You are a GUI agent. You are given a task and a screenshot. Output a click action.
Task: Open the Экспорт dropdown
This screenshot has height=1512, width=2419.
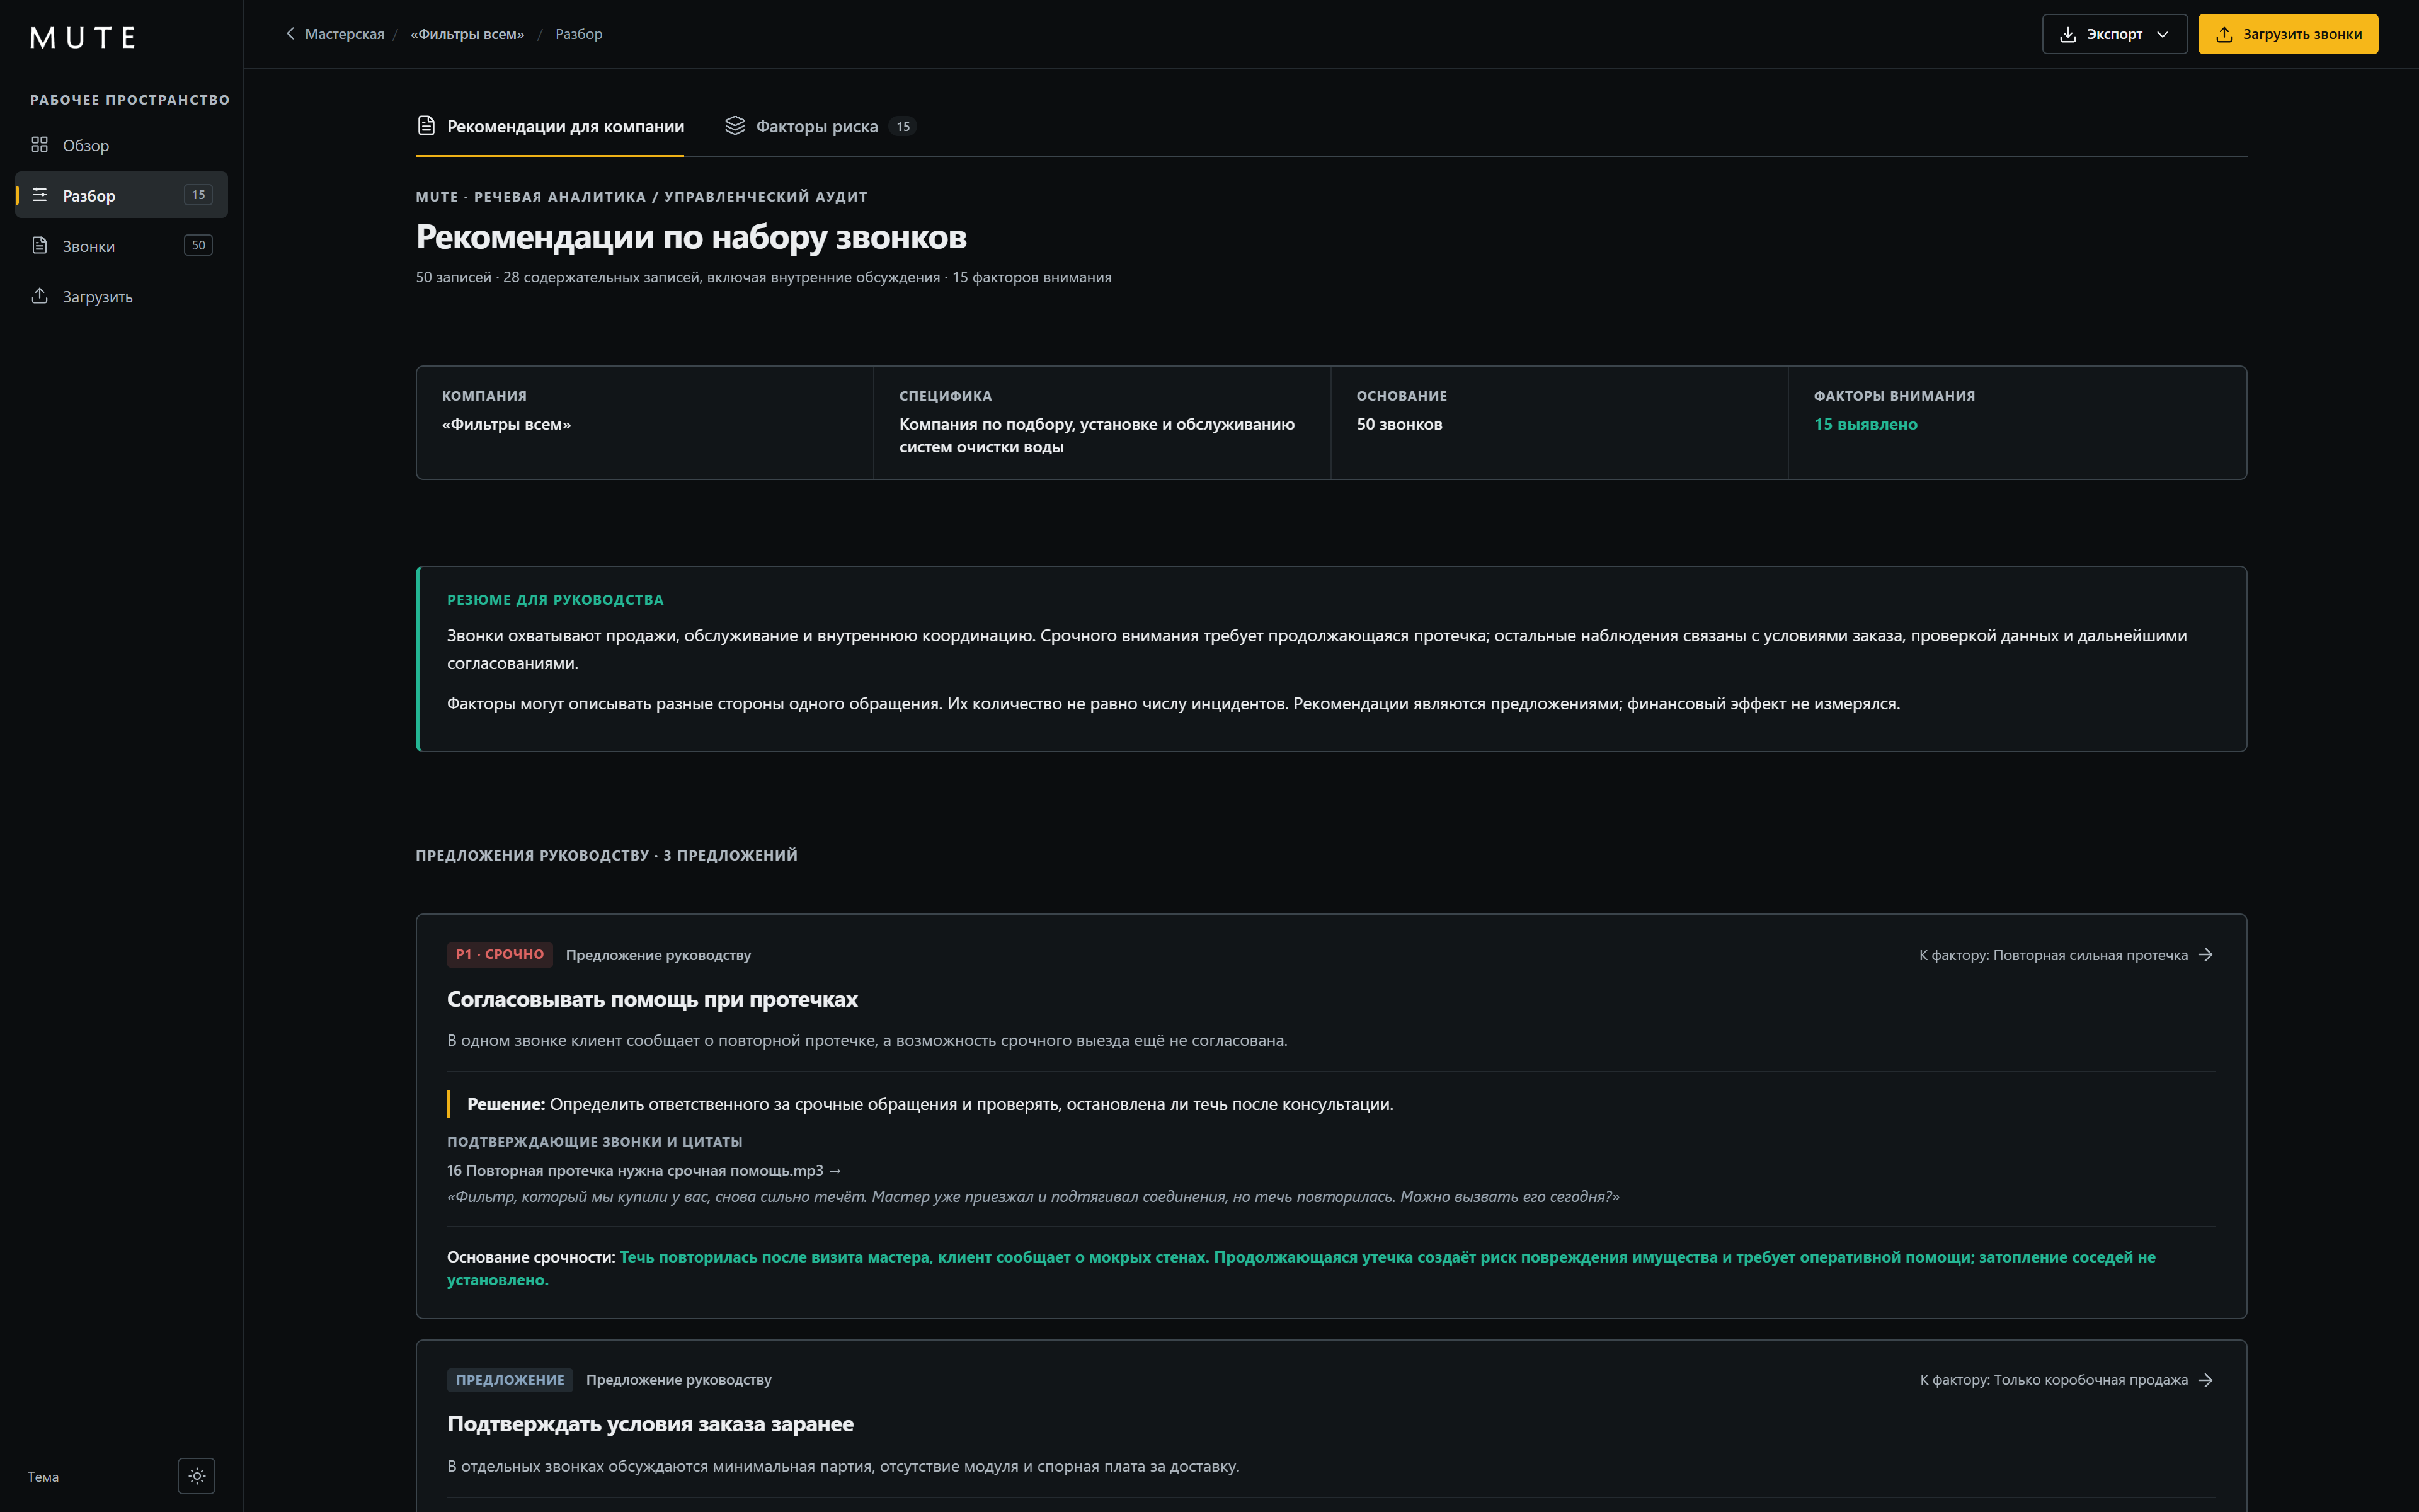(2114, 34)
